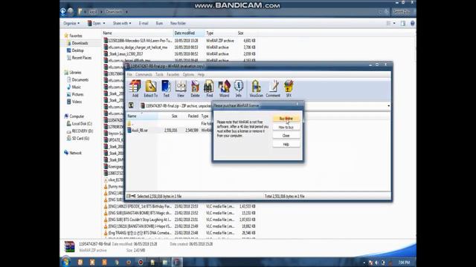Click the up-one-level icon beside WinRAR path

131,105
